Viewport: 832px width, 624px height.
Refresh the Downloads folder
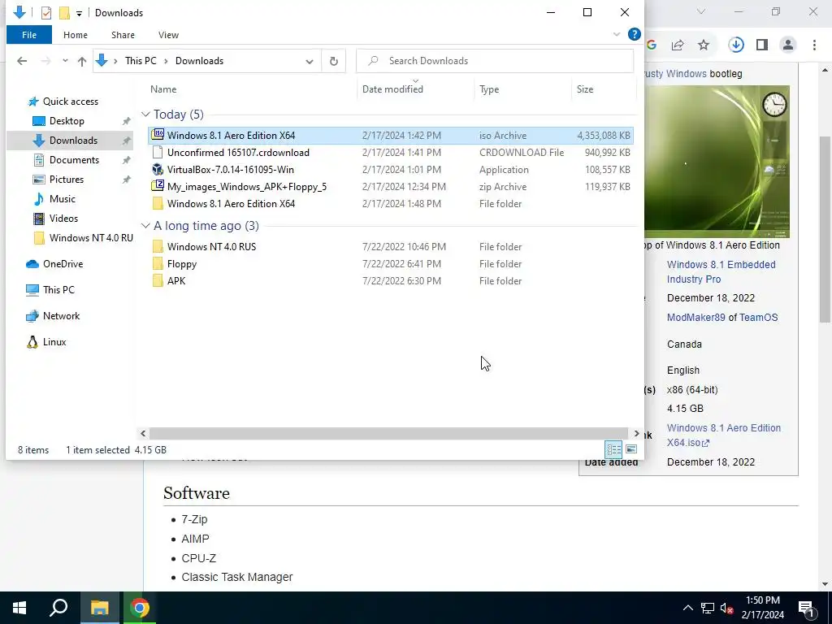point(334,61)
